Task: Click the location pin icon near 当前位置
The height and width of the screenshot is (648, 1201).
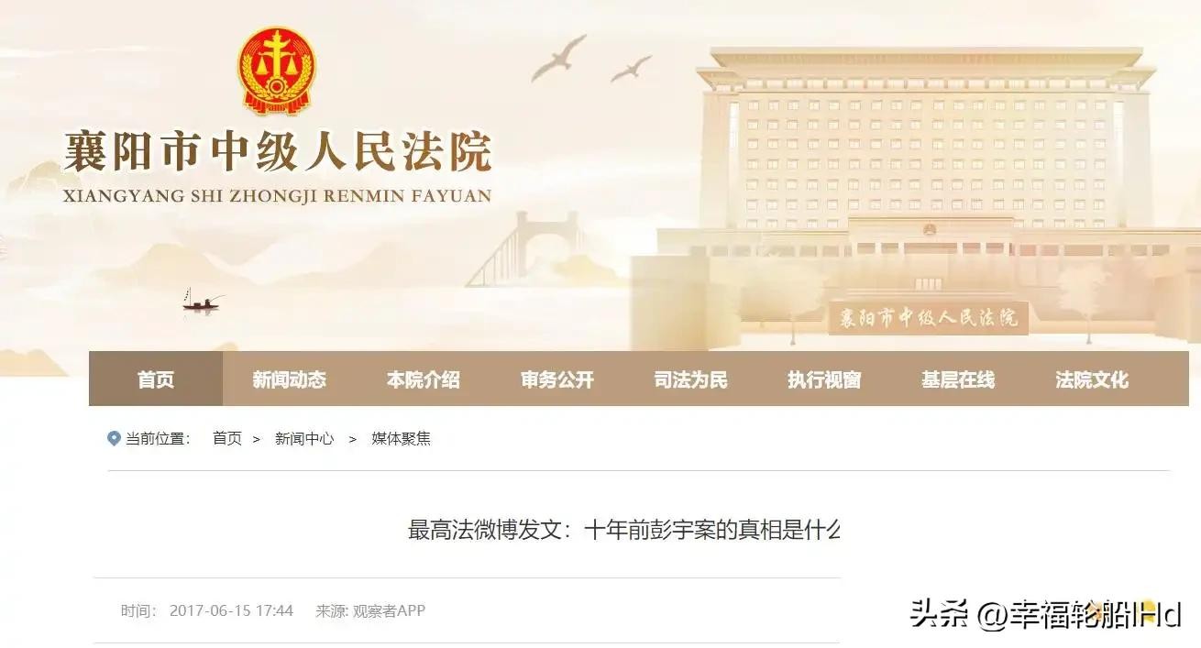Action: tap(114, 438)
